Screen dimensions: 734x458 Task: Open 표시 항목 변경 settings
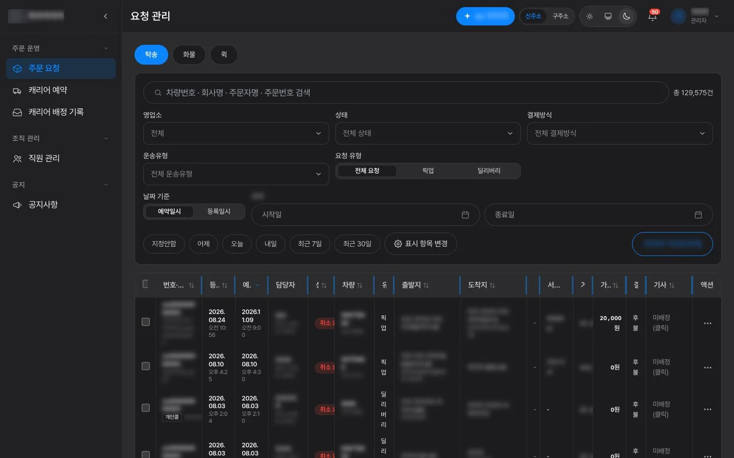click(x=421, y=244)
